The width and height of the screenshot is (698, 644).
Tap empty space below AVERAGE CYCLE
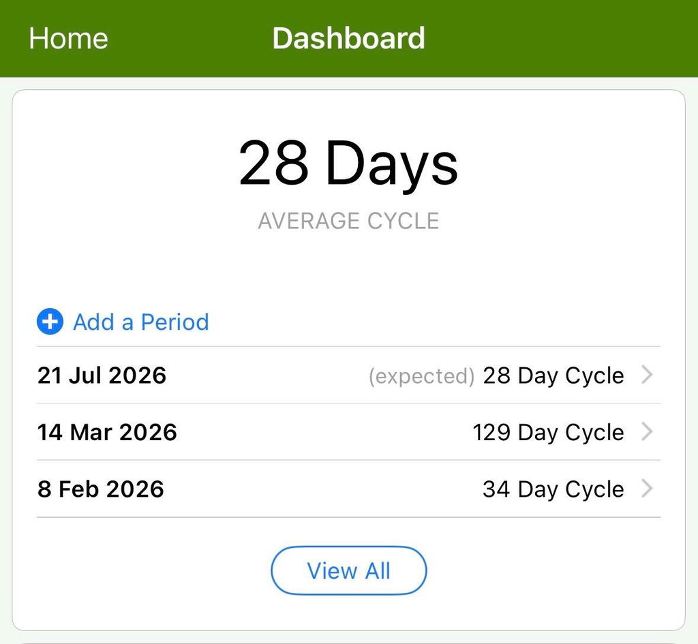click(x=348, y=267)
